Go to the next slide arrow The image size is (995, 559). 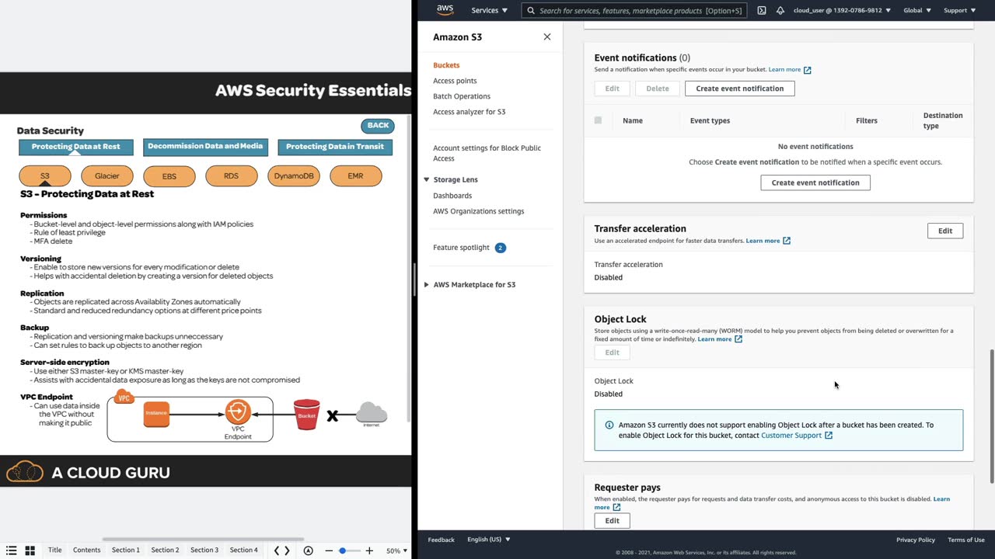[x=287, y=550]
